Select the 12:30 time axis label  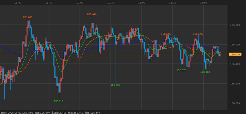(111, 3)
